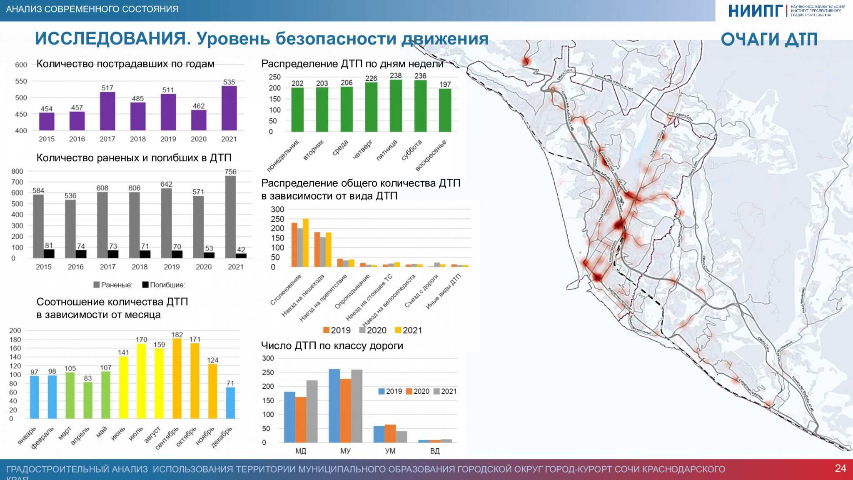This screenshot has width=853, height=480.
Task: Click value 197 above the Sunday bar
Action: [x=445, y=84]
